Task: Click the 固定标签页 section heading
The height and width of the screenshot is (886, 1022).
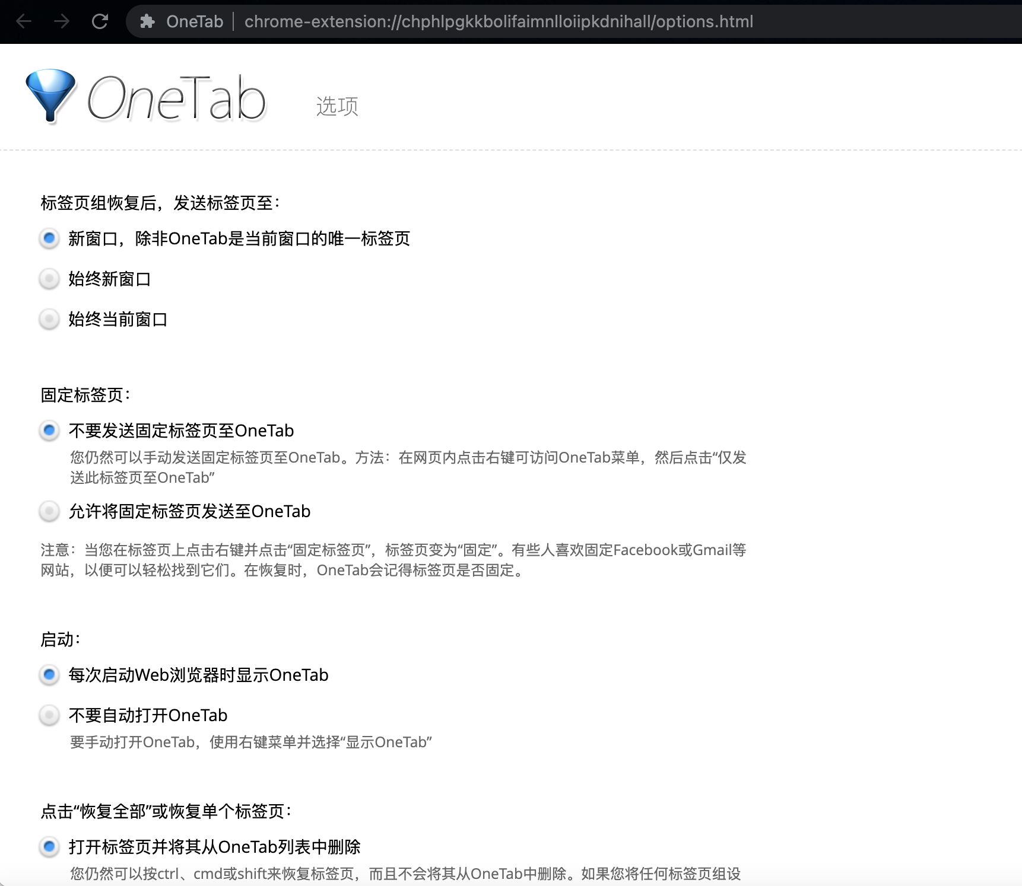Action: [85, 395]
